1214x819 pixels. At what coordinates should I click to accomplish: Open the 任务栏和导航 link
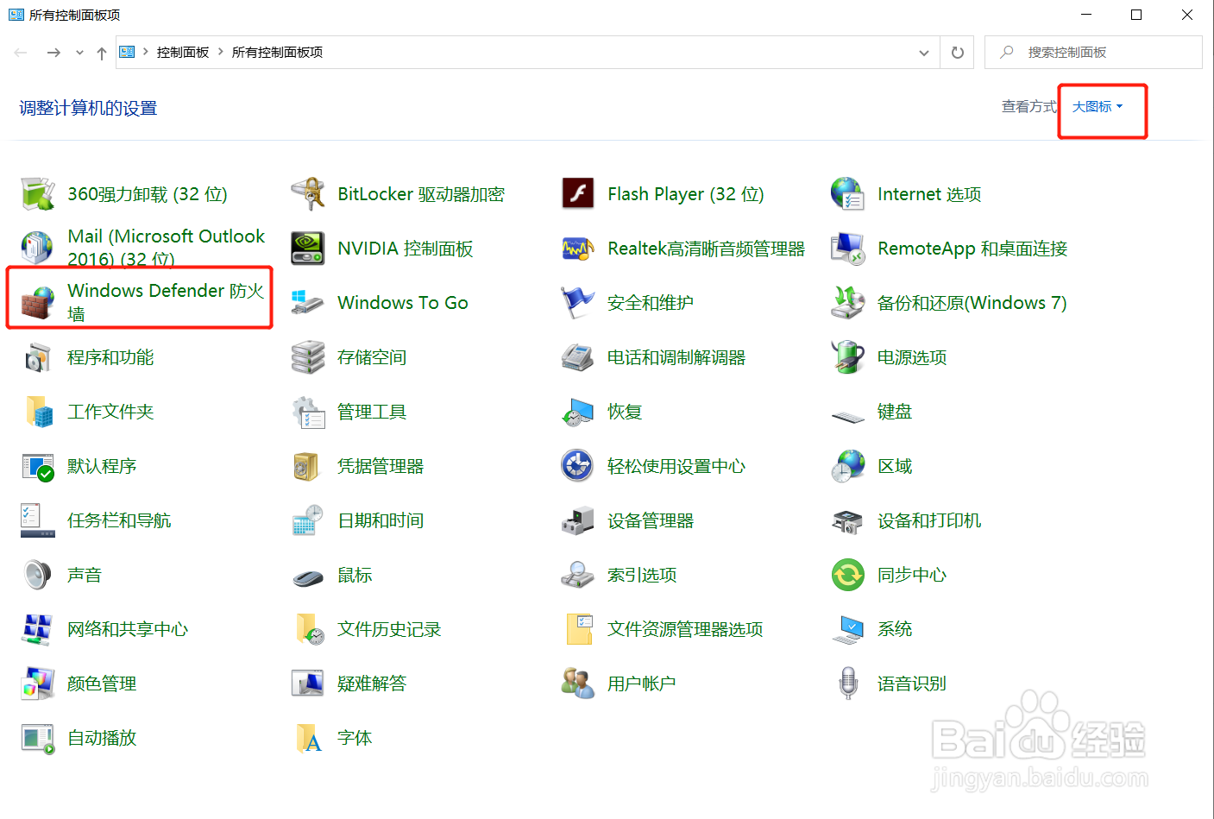click(119, 520)
